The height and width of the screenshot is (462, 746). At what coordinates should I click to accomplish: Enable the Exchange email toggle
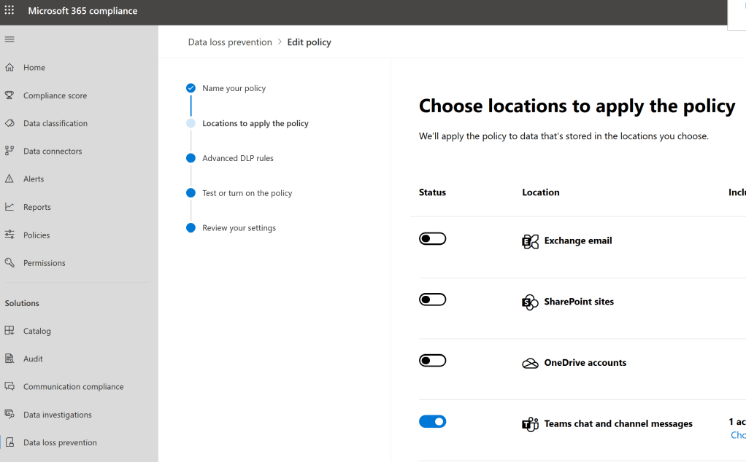432,239
